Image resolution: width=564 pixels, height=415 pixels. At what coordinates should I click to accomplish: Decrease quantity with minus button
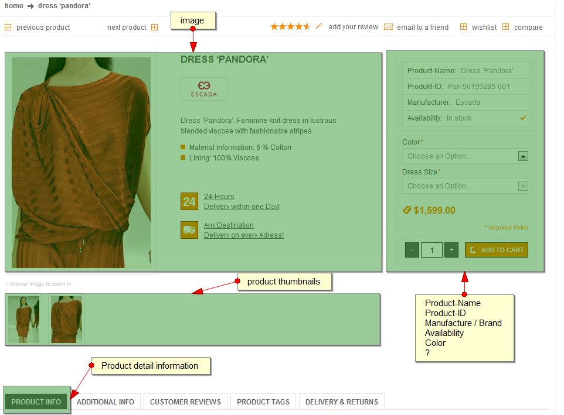(412, 250)
